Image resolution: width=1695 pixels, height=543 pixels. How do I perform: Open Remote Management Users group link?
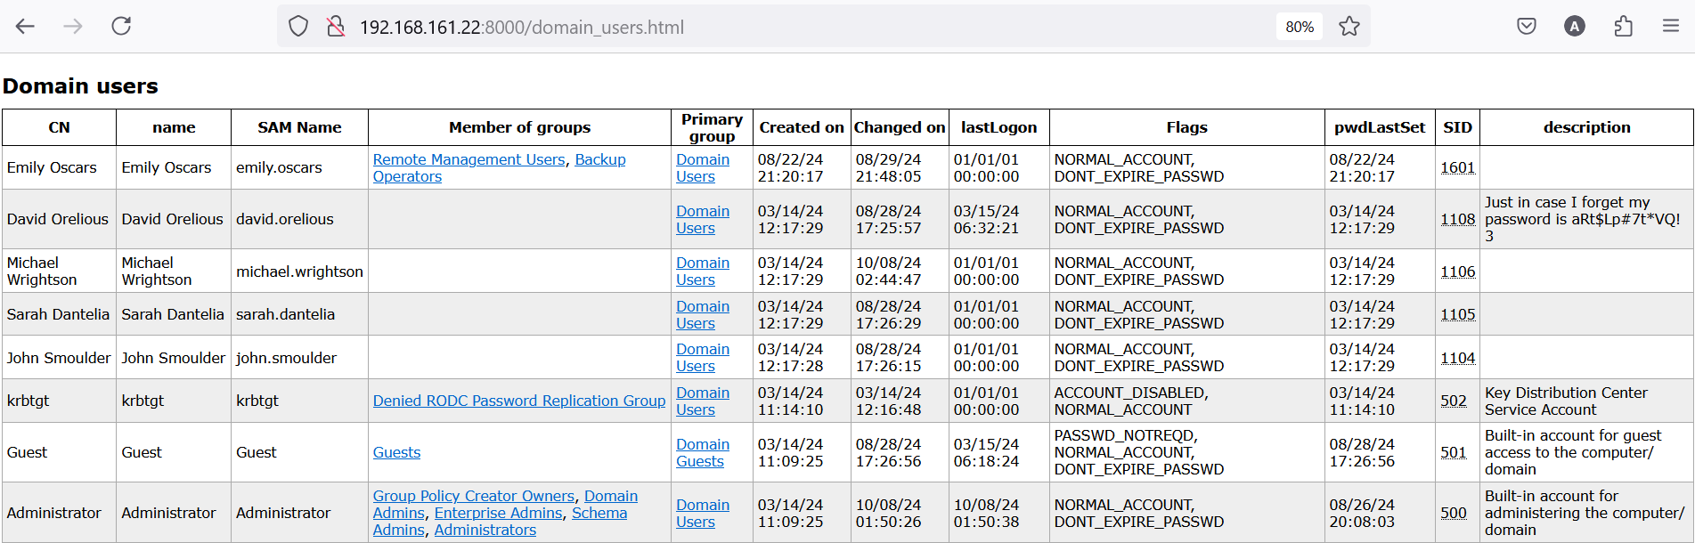point(469,159)
